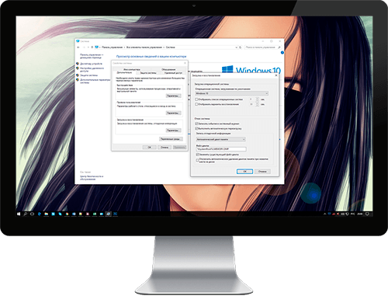This screenshot has height=296, width=388.
Task: Select 'Панель управления' breadcrumb in address bar
Action: click(x=112, y=47)
